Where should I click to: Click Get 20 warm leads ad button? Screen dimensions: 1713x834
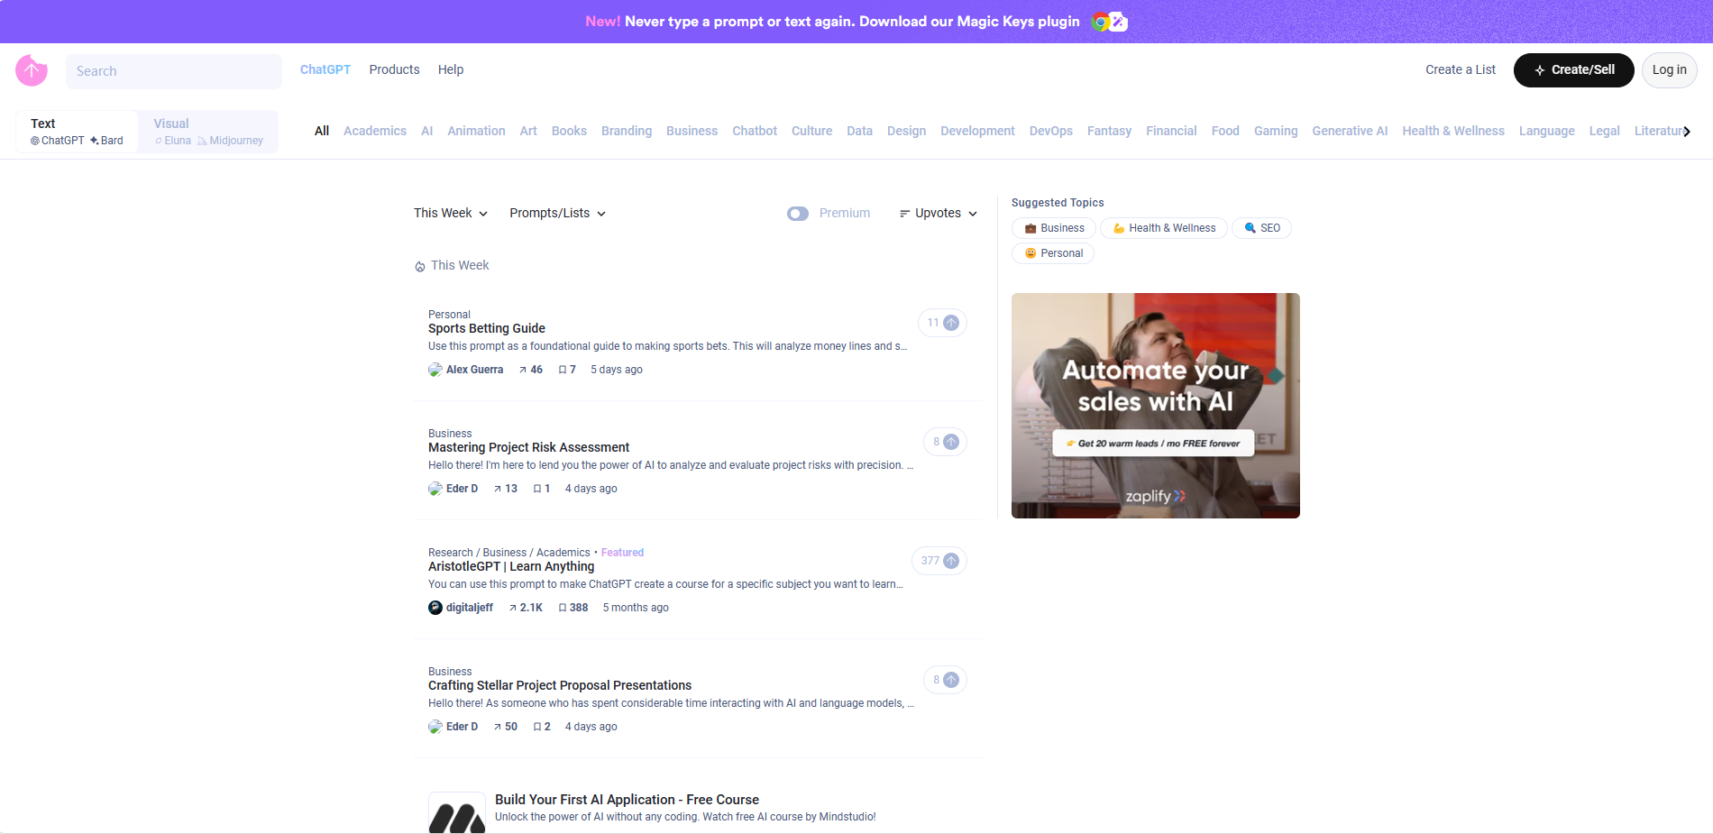[x=1153, y=444]
